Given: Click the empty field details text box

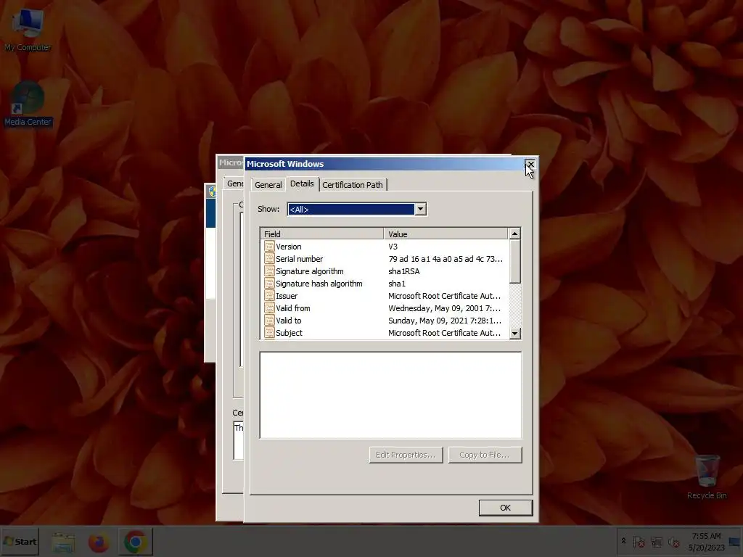Looking at the screenshot, I should click(390, 395).
